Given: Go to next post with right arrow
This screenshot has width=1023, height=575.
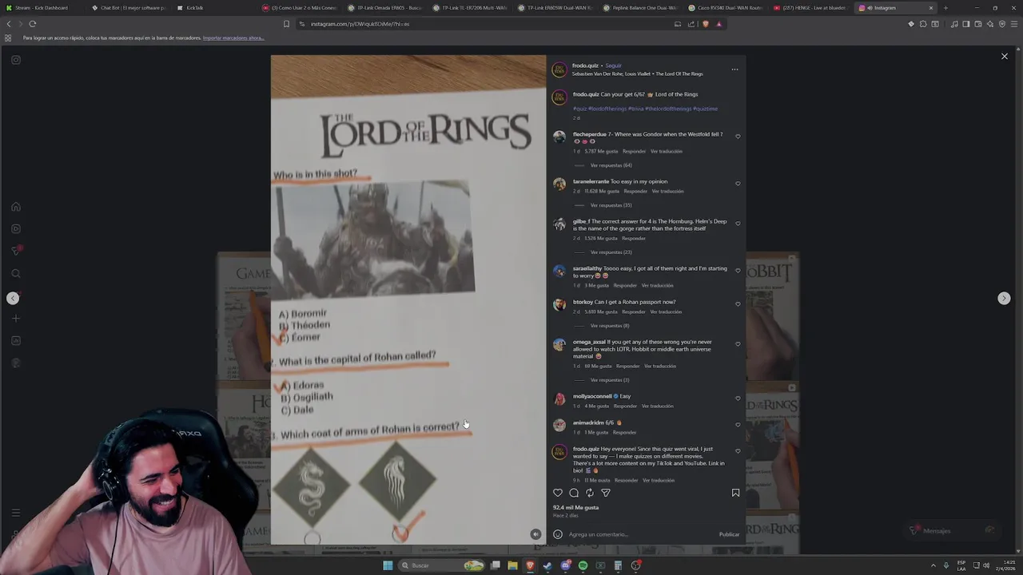Looking at the screenshot, I should (1004, 298).
